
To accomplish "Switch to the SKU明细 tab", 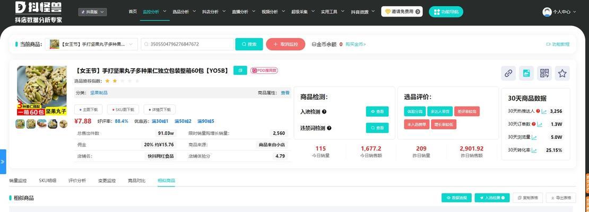I will coord(48,181).
